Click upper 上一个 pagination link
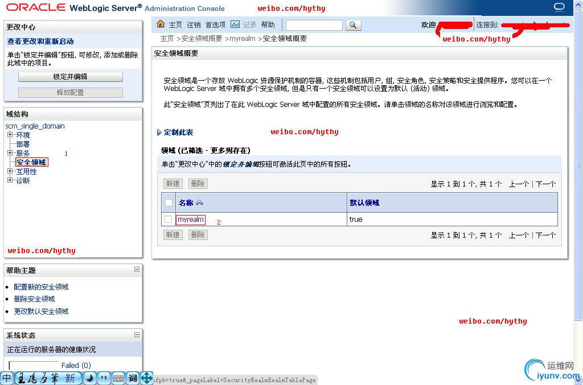This screenshot has height=385, width=583. coord(519,184)
